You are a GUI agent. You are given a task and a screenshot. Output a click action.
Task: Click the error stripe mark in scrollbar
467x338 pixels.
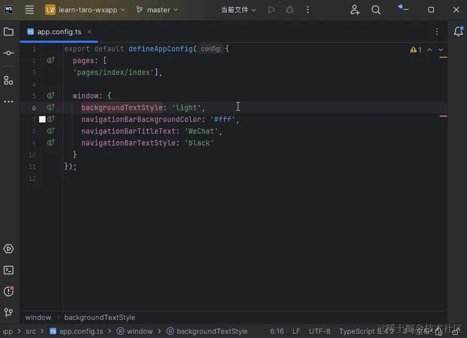click(443, 116)
